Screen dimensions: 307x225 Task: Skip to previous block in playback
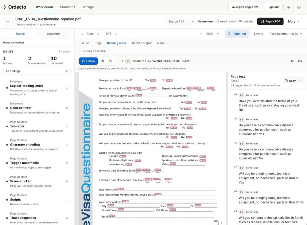tap(103, 61)
